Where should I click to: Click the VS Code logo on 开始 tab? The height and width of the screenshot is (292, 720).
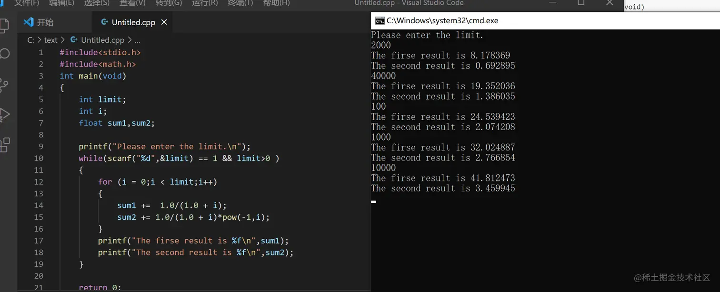29,22
